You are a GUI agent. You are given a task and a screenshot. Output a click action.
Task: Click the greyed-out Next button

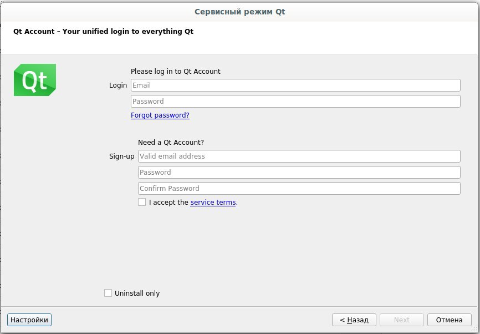pos(402,320)
